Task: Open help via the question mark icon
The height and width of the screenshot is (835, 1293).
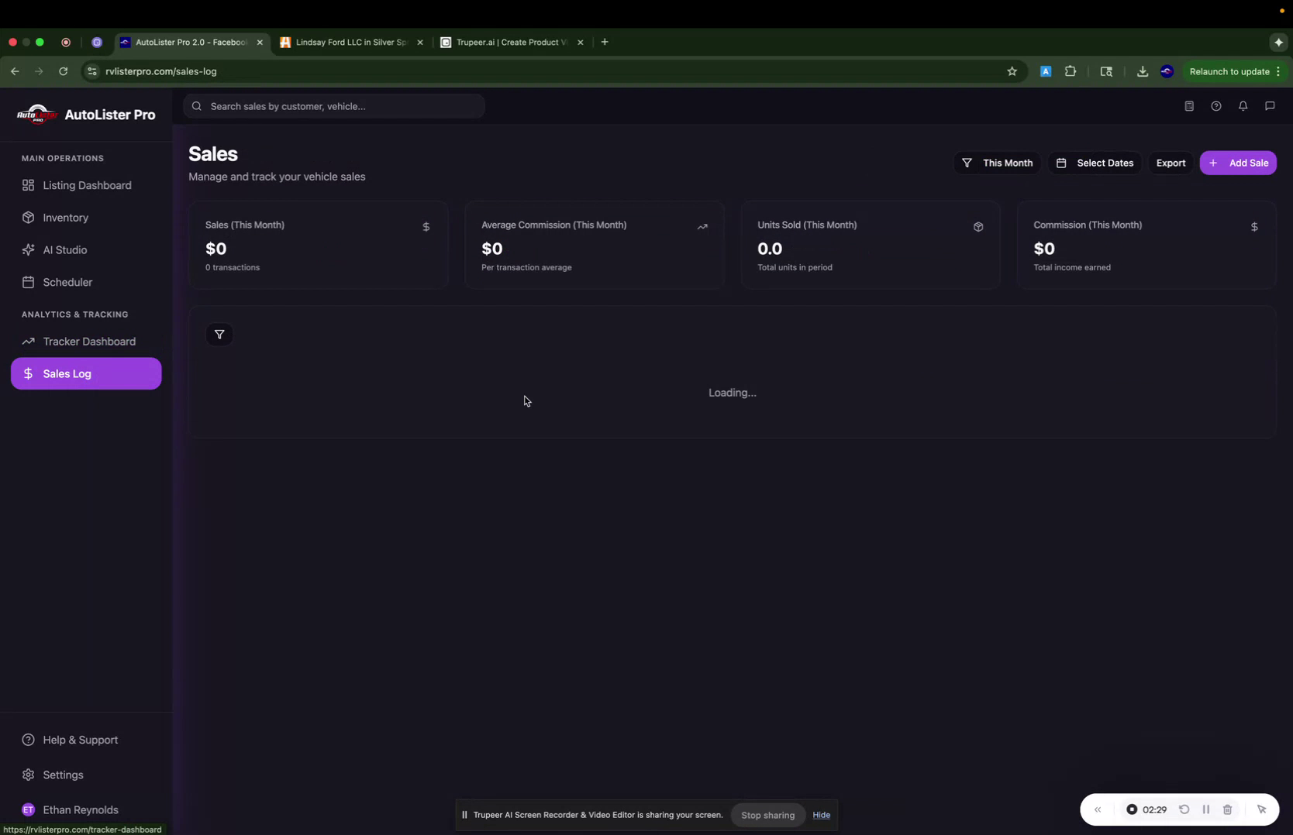Action: (1215, 106)
